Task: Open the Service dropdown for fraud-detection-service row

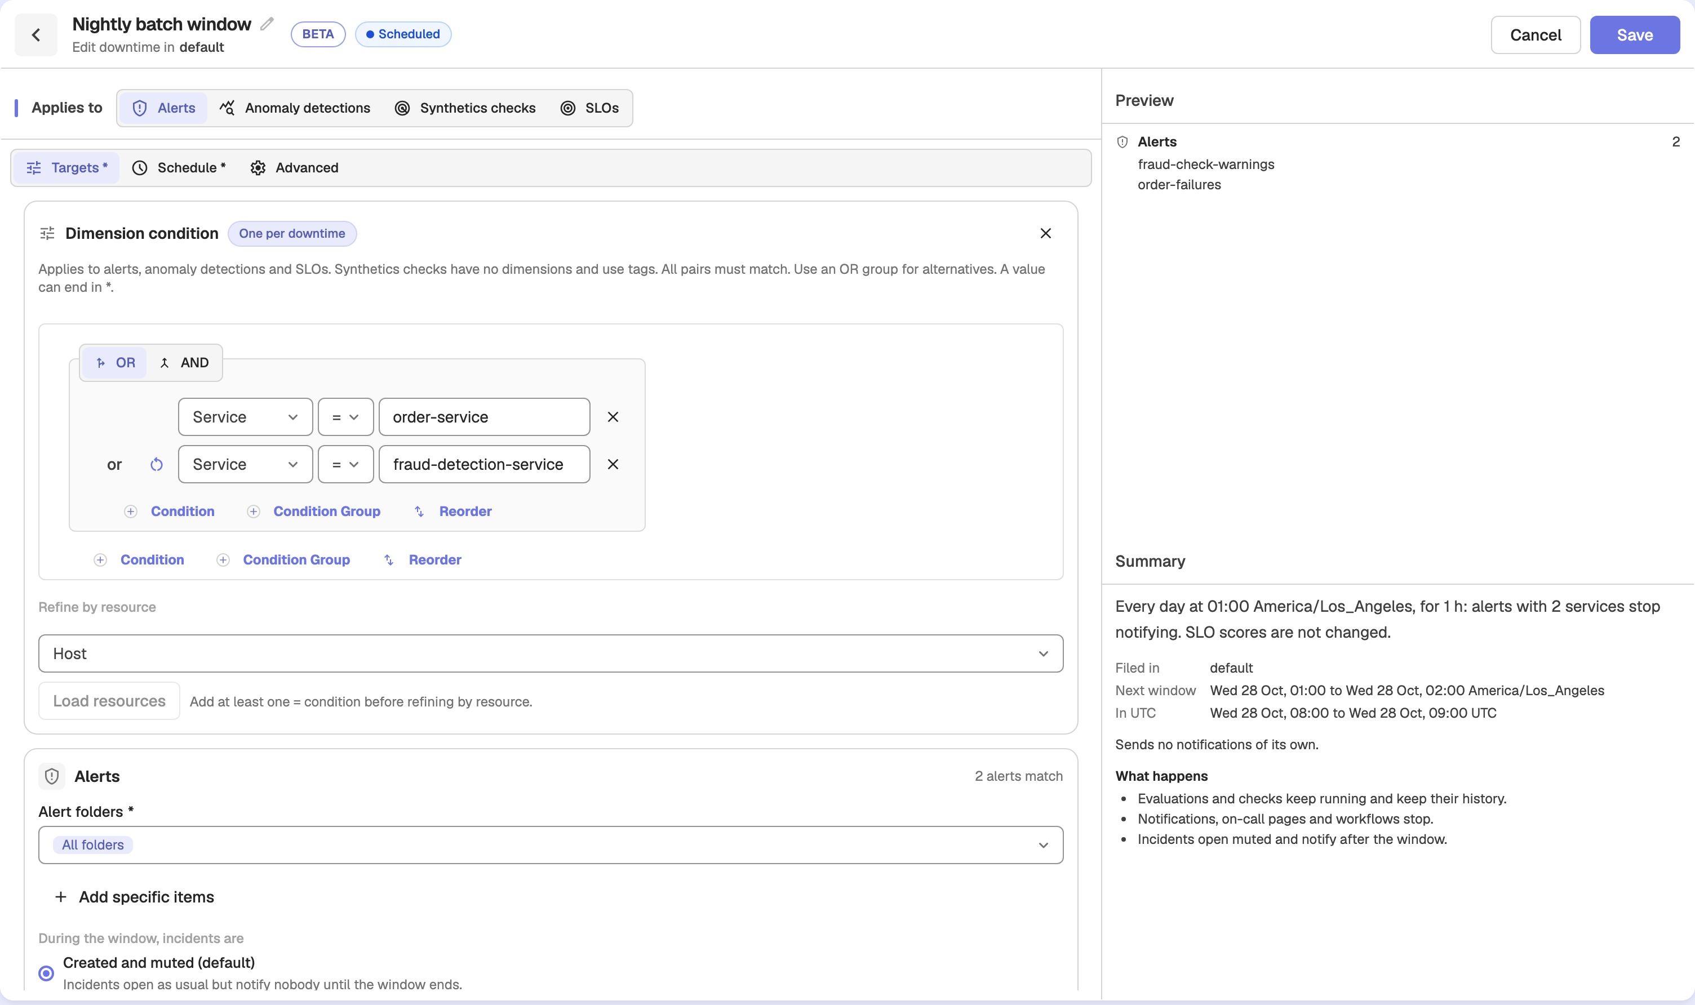Action: 245,465
